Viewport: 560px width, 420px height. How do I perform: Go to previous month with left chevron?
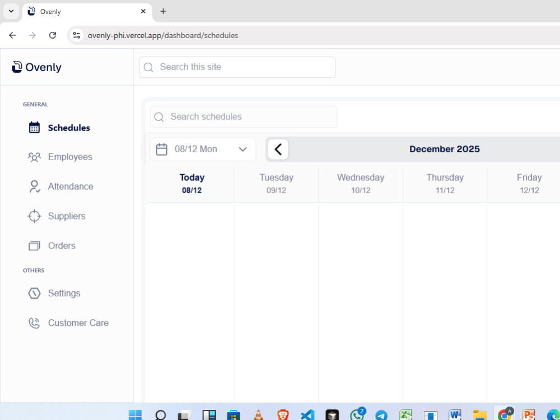click(x=278, y=150)
